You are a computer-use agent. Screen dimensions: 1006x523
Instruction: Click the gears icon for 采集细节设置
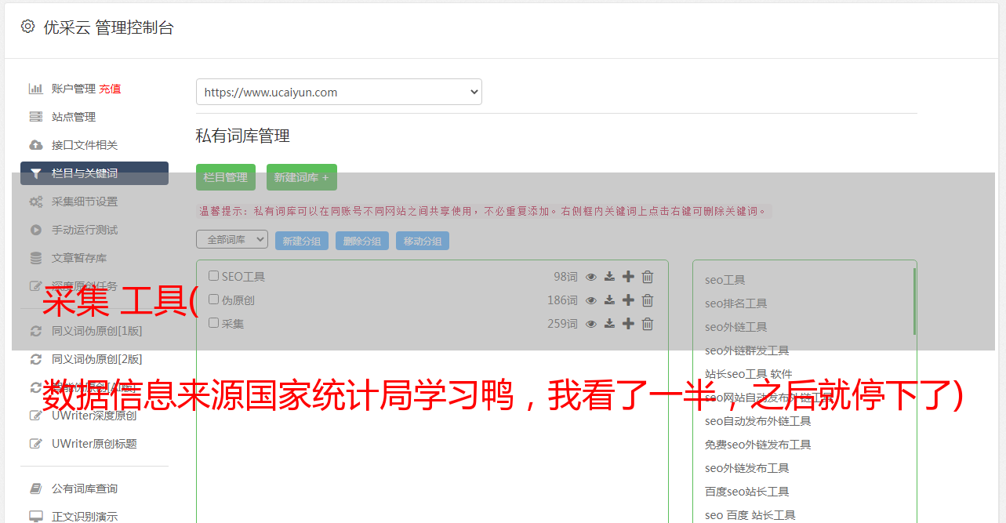point(36,202)
